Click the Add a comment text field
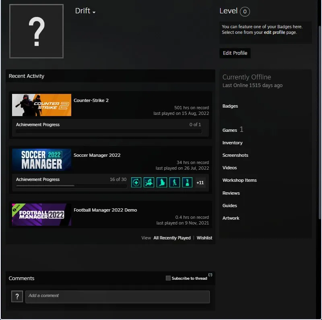322x320 pixels. (118, 297)
